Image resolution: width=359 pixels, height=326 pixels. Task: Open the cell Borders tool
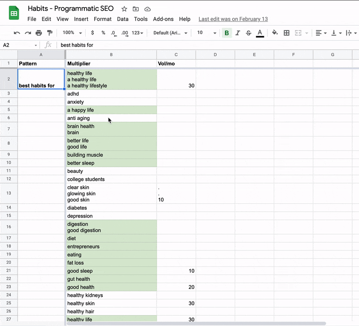[x=286, y=33]
